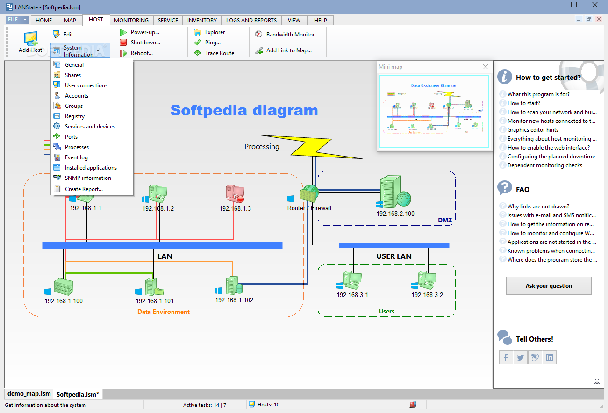Click the blue LAN bus bar
The height and width of the screenshot is (413, 608).
pos(162,245)
